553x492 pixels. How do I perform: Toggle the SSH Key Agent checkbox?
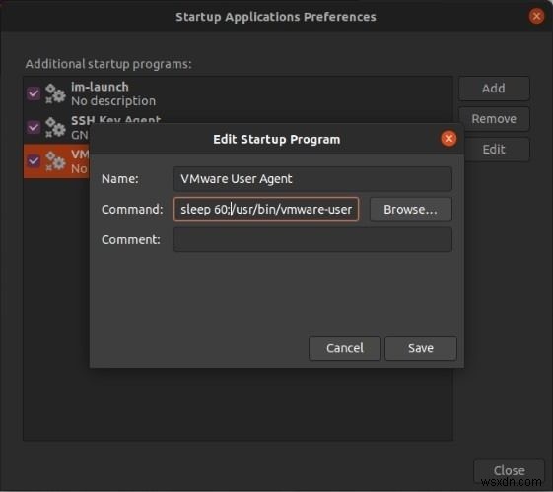34,127
